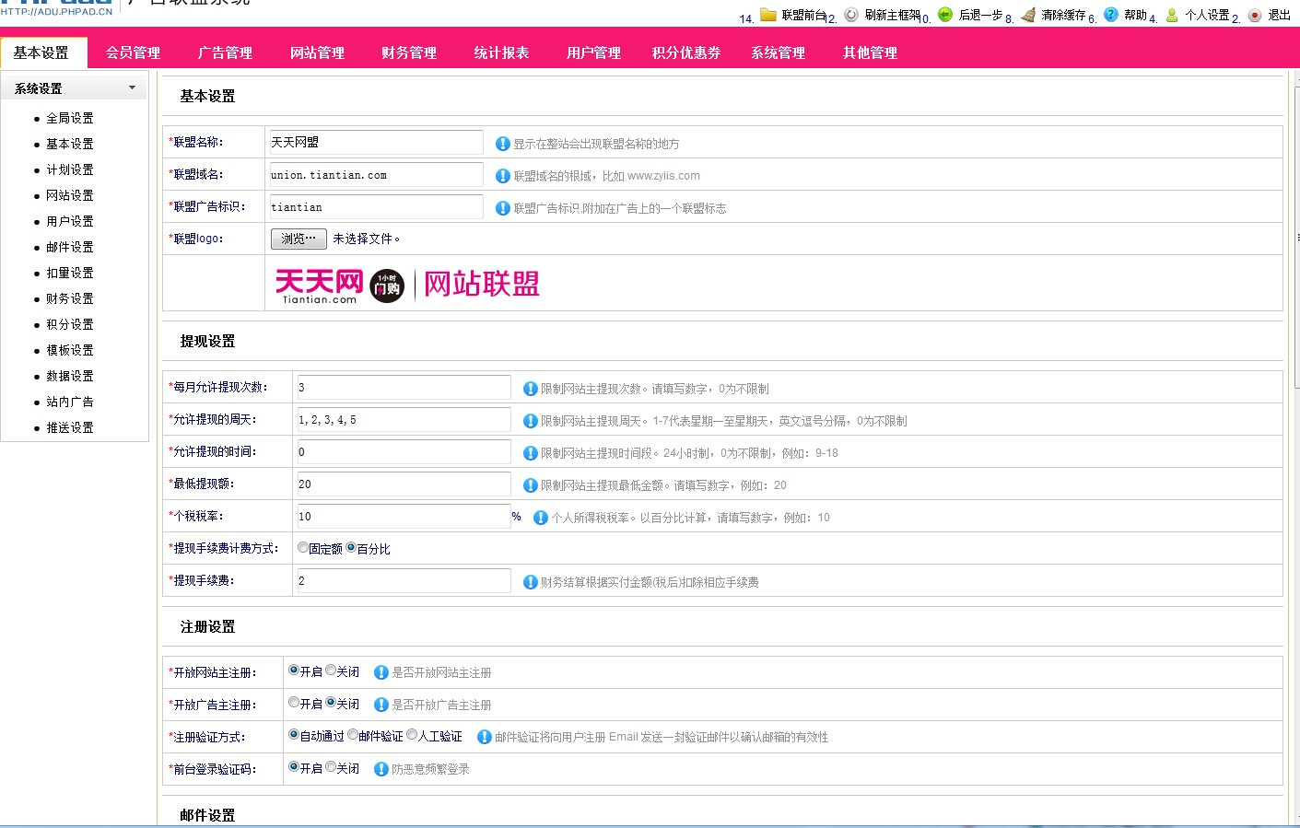Click the 天天网 网站联盟 logo image
This screenshot has width=1300, height=828.
coord(407,285)
